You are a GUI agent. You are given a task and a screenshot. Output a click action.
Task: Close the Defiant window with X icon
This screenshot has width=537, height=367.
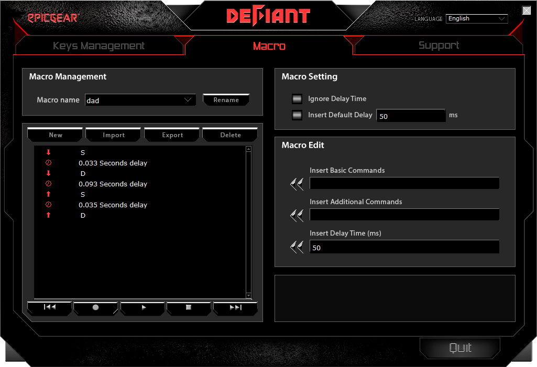coord(527,10)
